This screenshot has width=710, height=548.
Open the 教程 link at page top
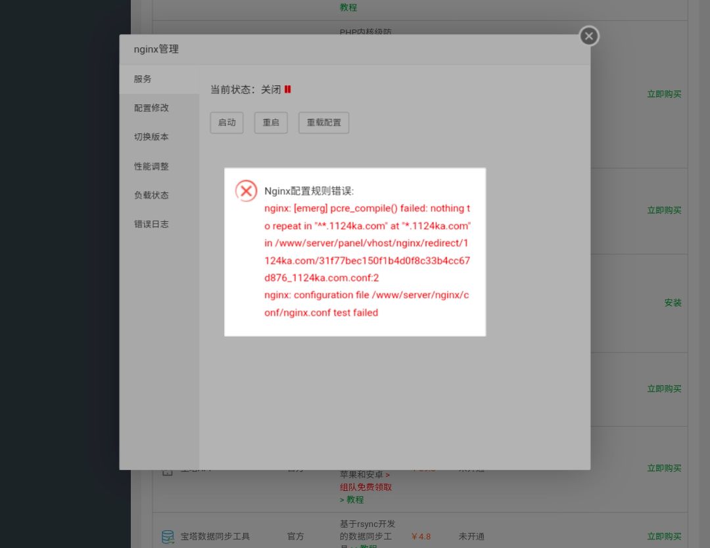pyautogui.click(x=348, y=7)
